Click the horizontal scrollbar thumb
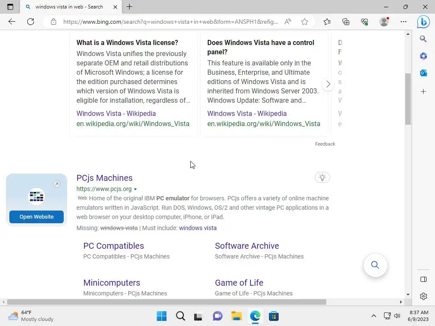435x326 pixels. (x=167, y=302)
